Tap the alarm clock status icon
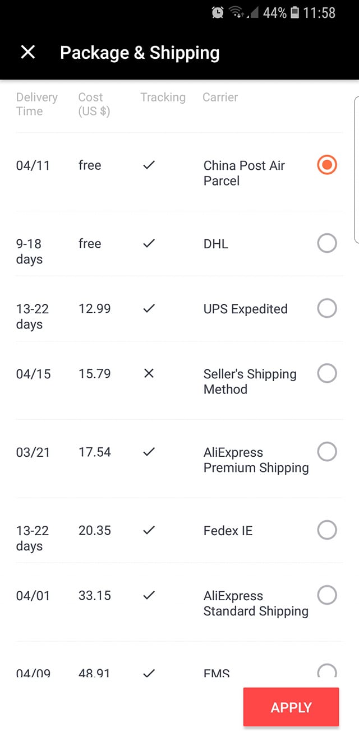This screenshot has width=359, height=737. (x=218, y=13)
